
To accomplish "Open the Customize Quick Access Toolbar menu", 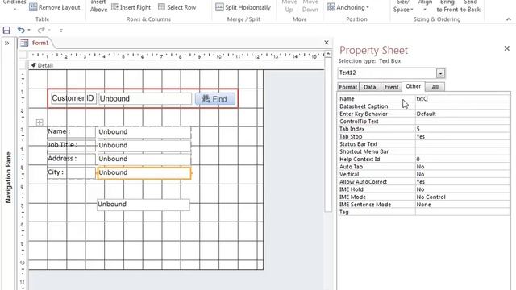I will coord(61,31).
